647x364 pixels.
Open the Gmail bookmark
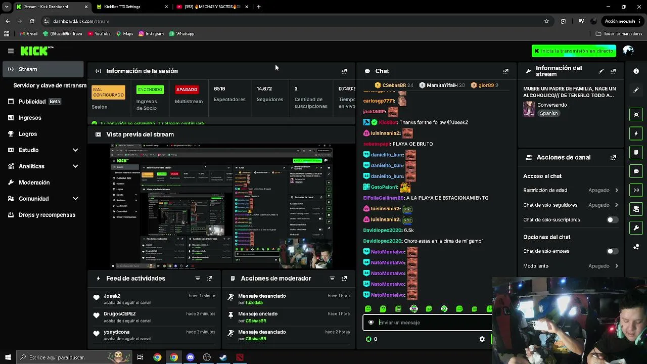[x=28, y=34]
